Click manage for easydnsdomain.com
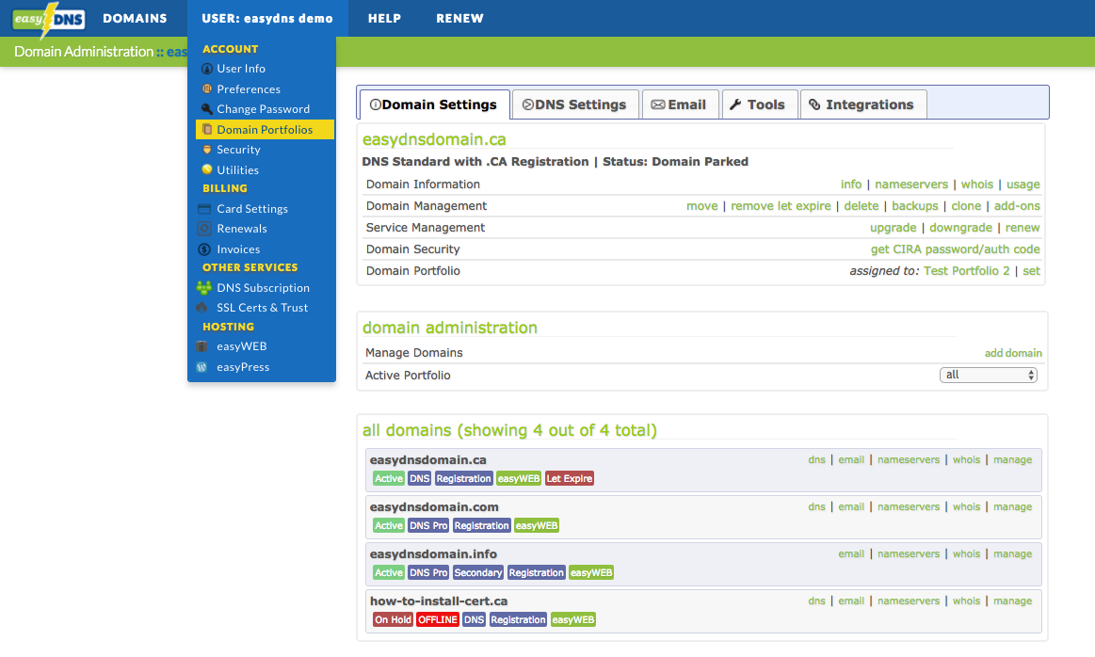 click(1012, 507)
